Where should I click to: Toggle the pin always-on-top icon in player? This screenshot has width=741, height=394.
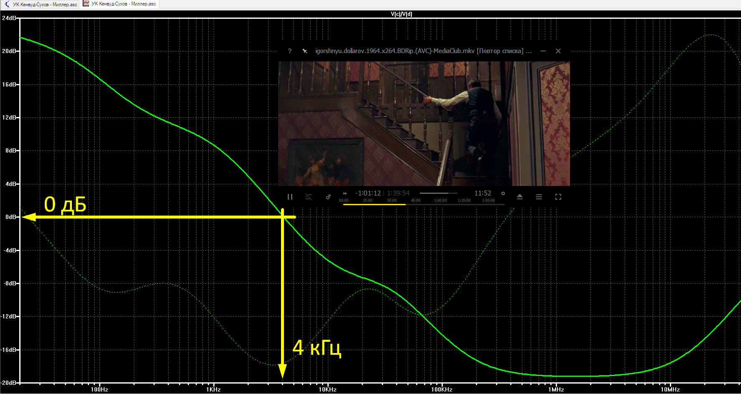point(305,51)
